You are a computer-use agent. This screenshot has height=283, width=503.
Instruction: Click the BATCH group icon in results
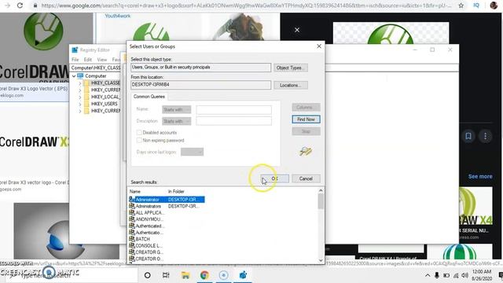coord(132,239)
